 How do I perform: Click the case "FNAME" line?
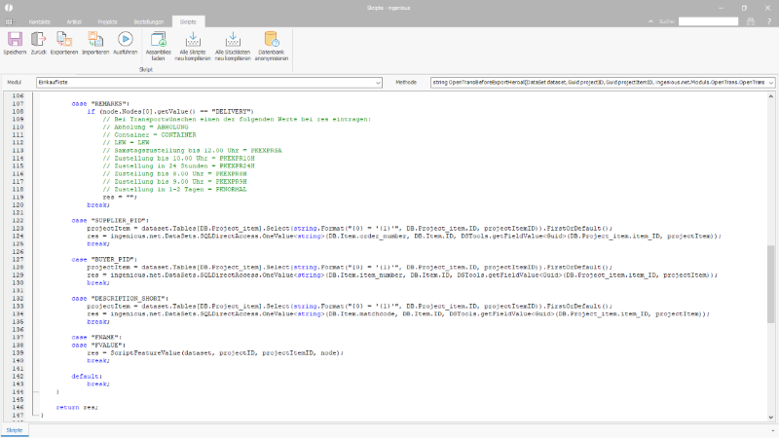[96, 337]
